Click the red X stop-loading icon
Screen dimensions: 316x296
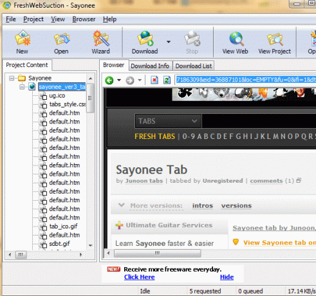click(x=154, y=80)
